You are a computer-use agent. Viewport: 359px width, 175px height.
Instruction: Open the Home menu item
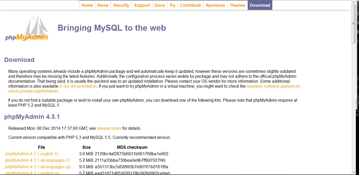[87, 5]
